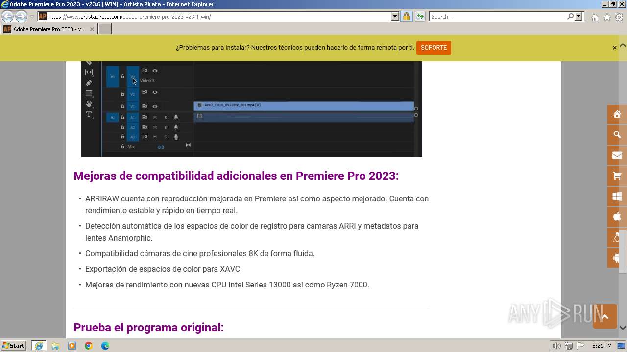Click the Show Desktop button at taskbar end

point(621,346)
